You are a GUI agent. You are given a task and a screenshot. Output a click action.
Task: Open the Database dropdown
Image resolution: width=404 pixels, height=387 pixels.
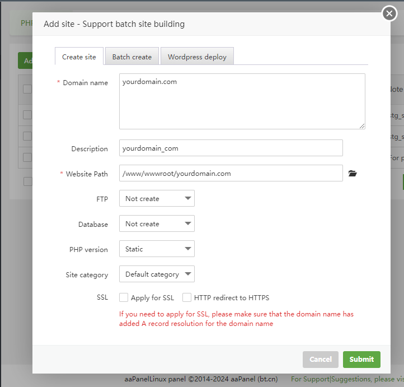[157, 224]
